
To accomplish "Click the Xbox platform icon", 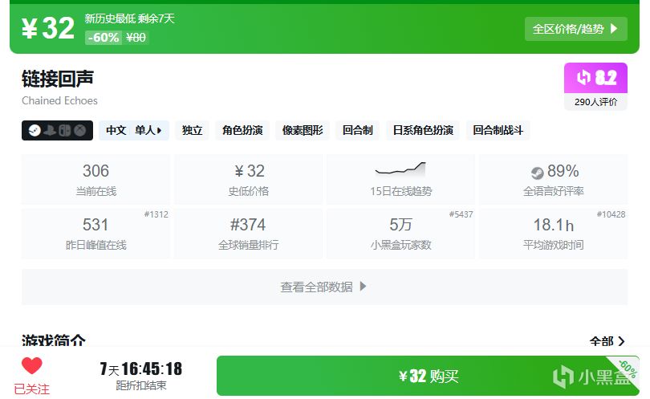I will click(80, 131).
